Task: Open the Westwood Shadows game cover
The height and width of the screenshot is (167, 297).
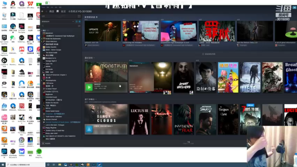Action: pyautogui.click(x=206, y=119)
